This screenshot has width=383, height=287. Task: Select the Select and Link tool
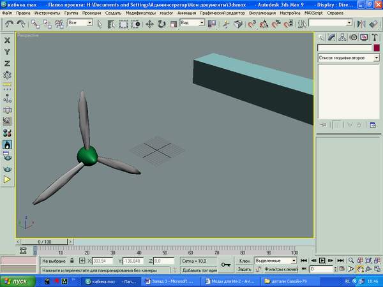(35, 24)
